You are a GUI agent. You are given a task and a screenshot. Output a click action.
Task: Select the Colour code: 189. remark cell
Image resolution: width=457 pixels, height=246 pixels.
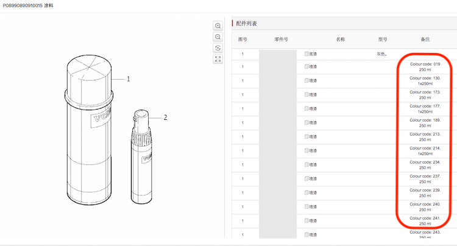(425, 122)
